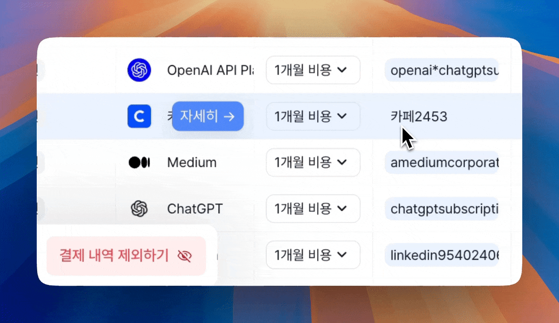Click the crossed-out eye icon
Viewport: 559px width, 323px height.
pos(184,256)
